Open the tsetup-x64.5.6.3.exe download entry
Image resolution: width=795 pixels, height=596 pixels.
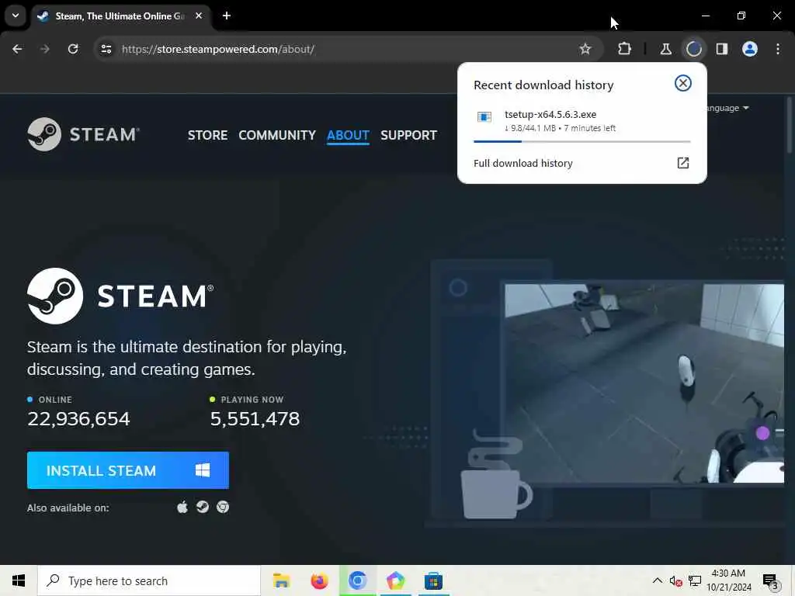(x=581, y=122)
